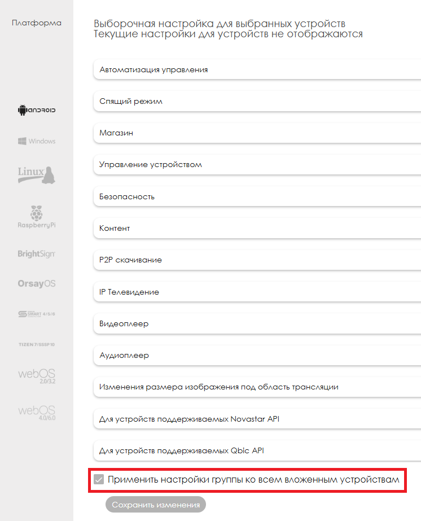Select the Android platform icon
The height and width of the screenshot is (521, 421).
click(x=37, y=110)
